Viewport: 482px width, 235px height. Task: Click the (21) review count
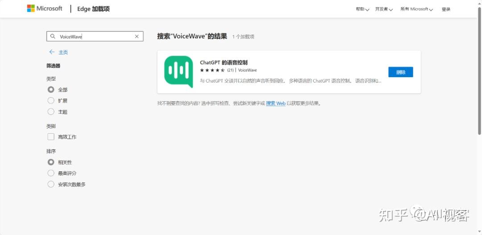(x=230, y=70)
